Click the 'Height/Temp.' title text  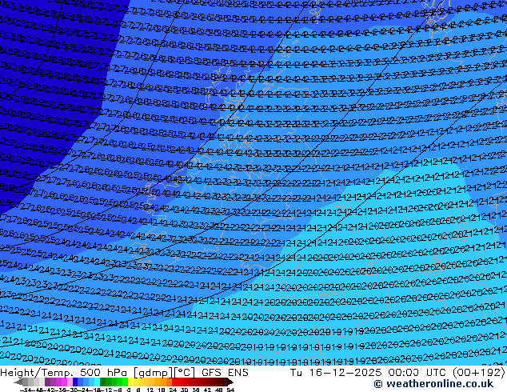35,373
